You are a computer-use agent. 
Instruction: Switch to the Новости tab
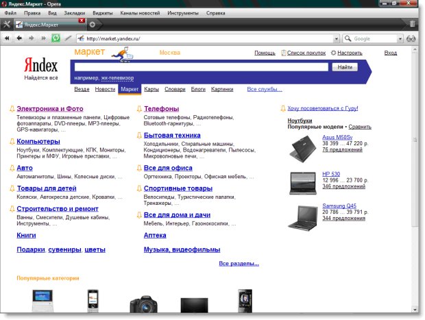(x=105, y=89)
